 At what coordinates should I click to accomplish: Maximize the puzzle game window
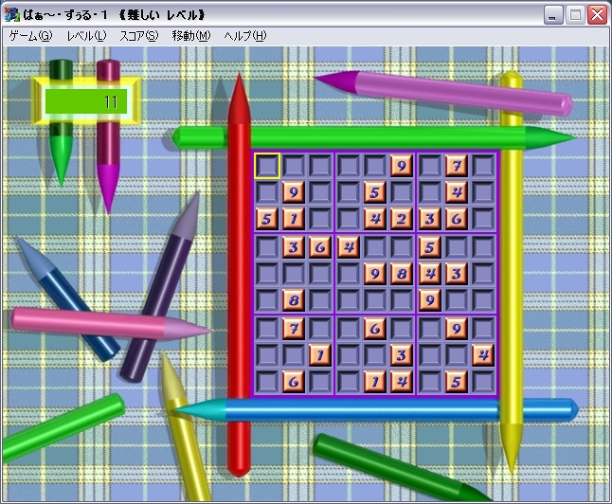(575, 14)
